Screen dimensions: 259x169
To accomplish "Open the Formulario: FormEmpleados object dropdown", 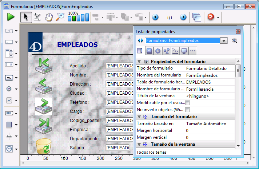I will tap(224, 41).
